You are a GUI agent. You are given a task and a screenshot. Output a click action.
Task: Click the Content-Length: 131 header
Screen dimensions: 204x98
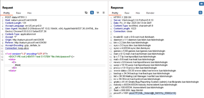point(16,23)
